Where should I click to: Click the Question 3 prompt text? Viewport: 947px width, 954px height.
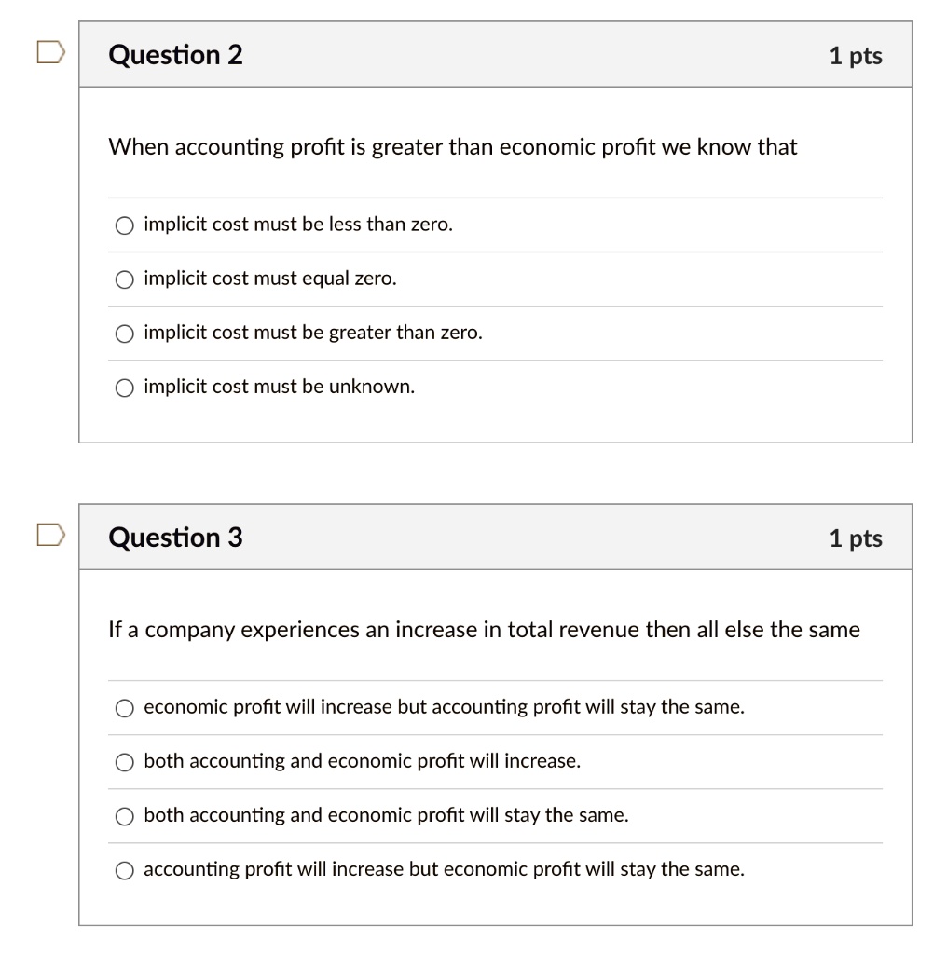(x=482, y=630)
